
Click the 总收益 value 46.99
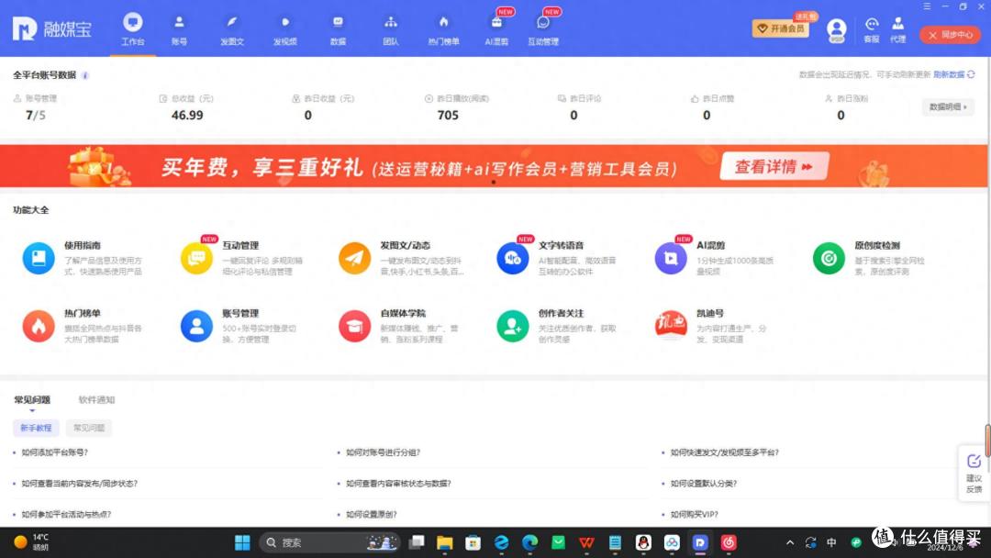(187, 115)
